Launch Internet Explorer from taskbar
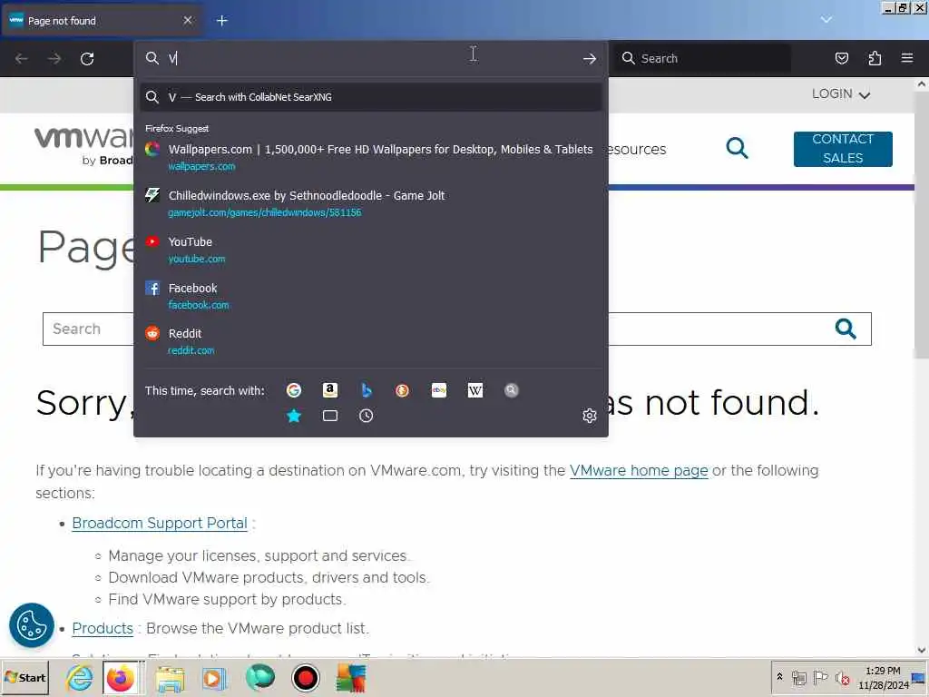This screenshot has width=929, height=697. click(x=80, y=677)
